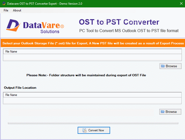
Task: Start conversion with Convert Now button
Action: (94, 130)
